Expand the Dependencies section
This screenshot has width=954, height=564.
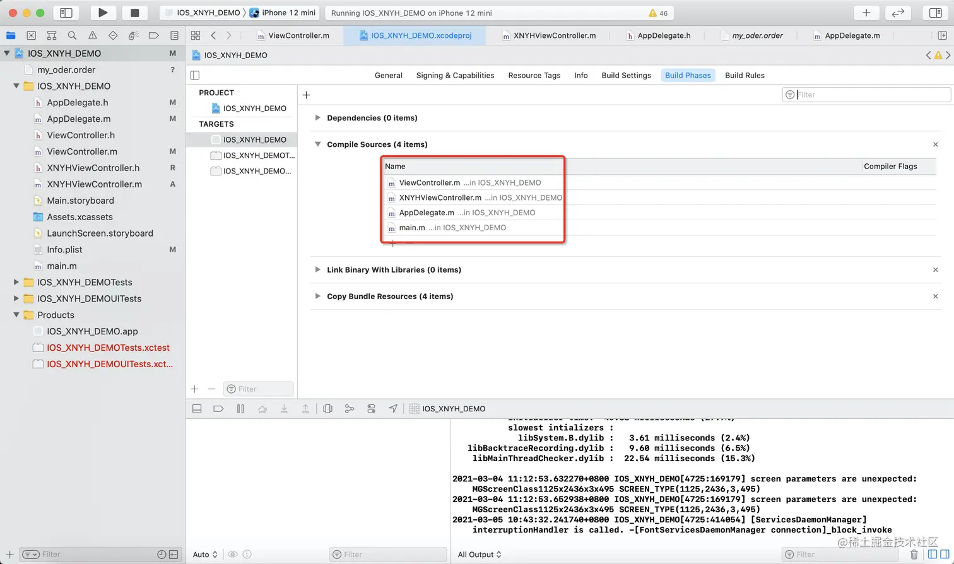point(317,117)
